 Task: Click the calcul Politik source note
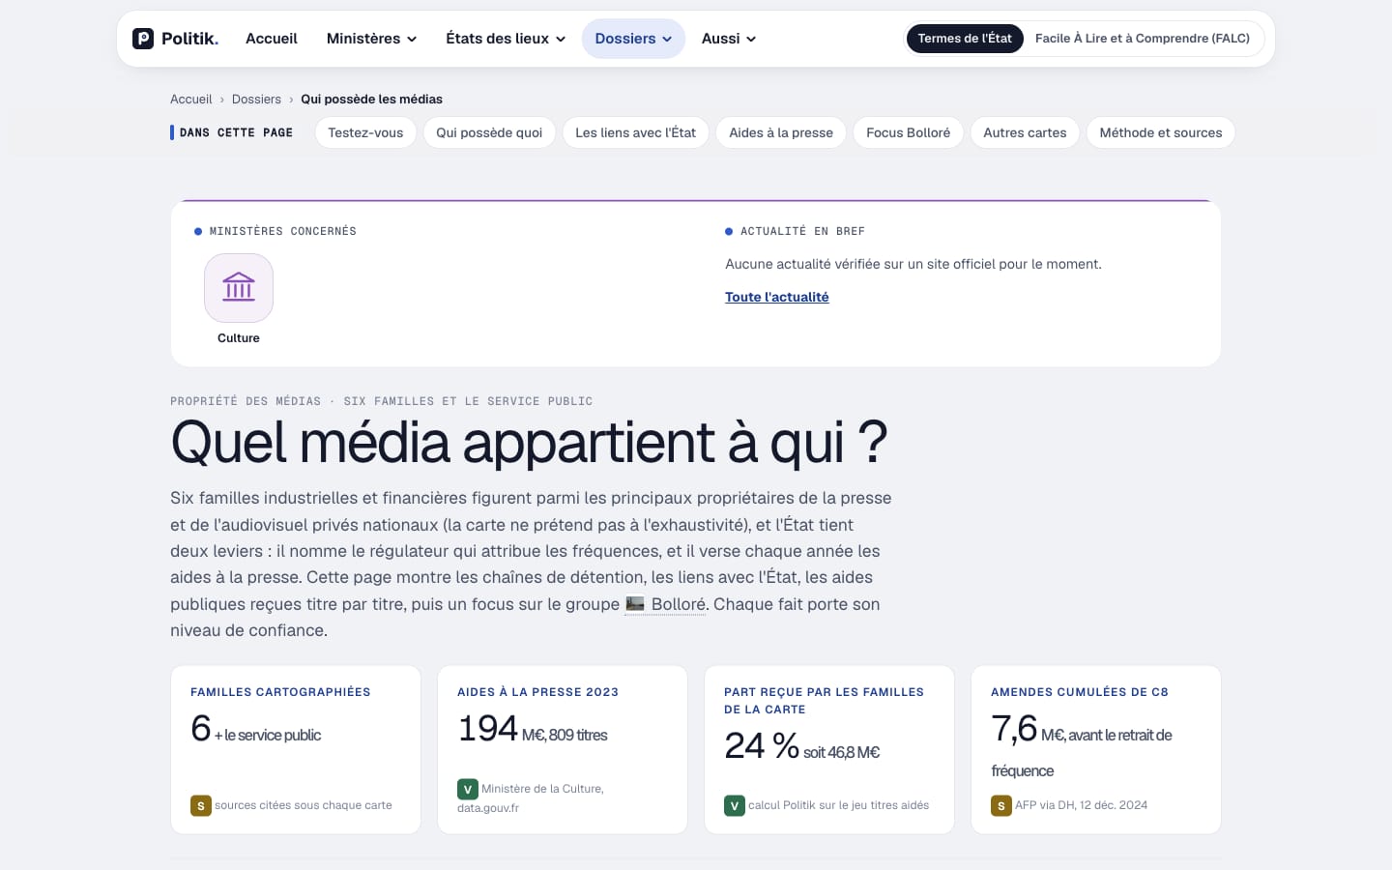pyautogui.click(x=838, y=805)
